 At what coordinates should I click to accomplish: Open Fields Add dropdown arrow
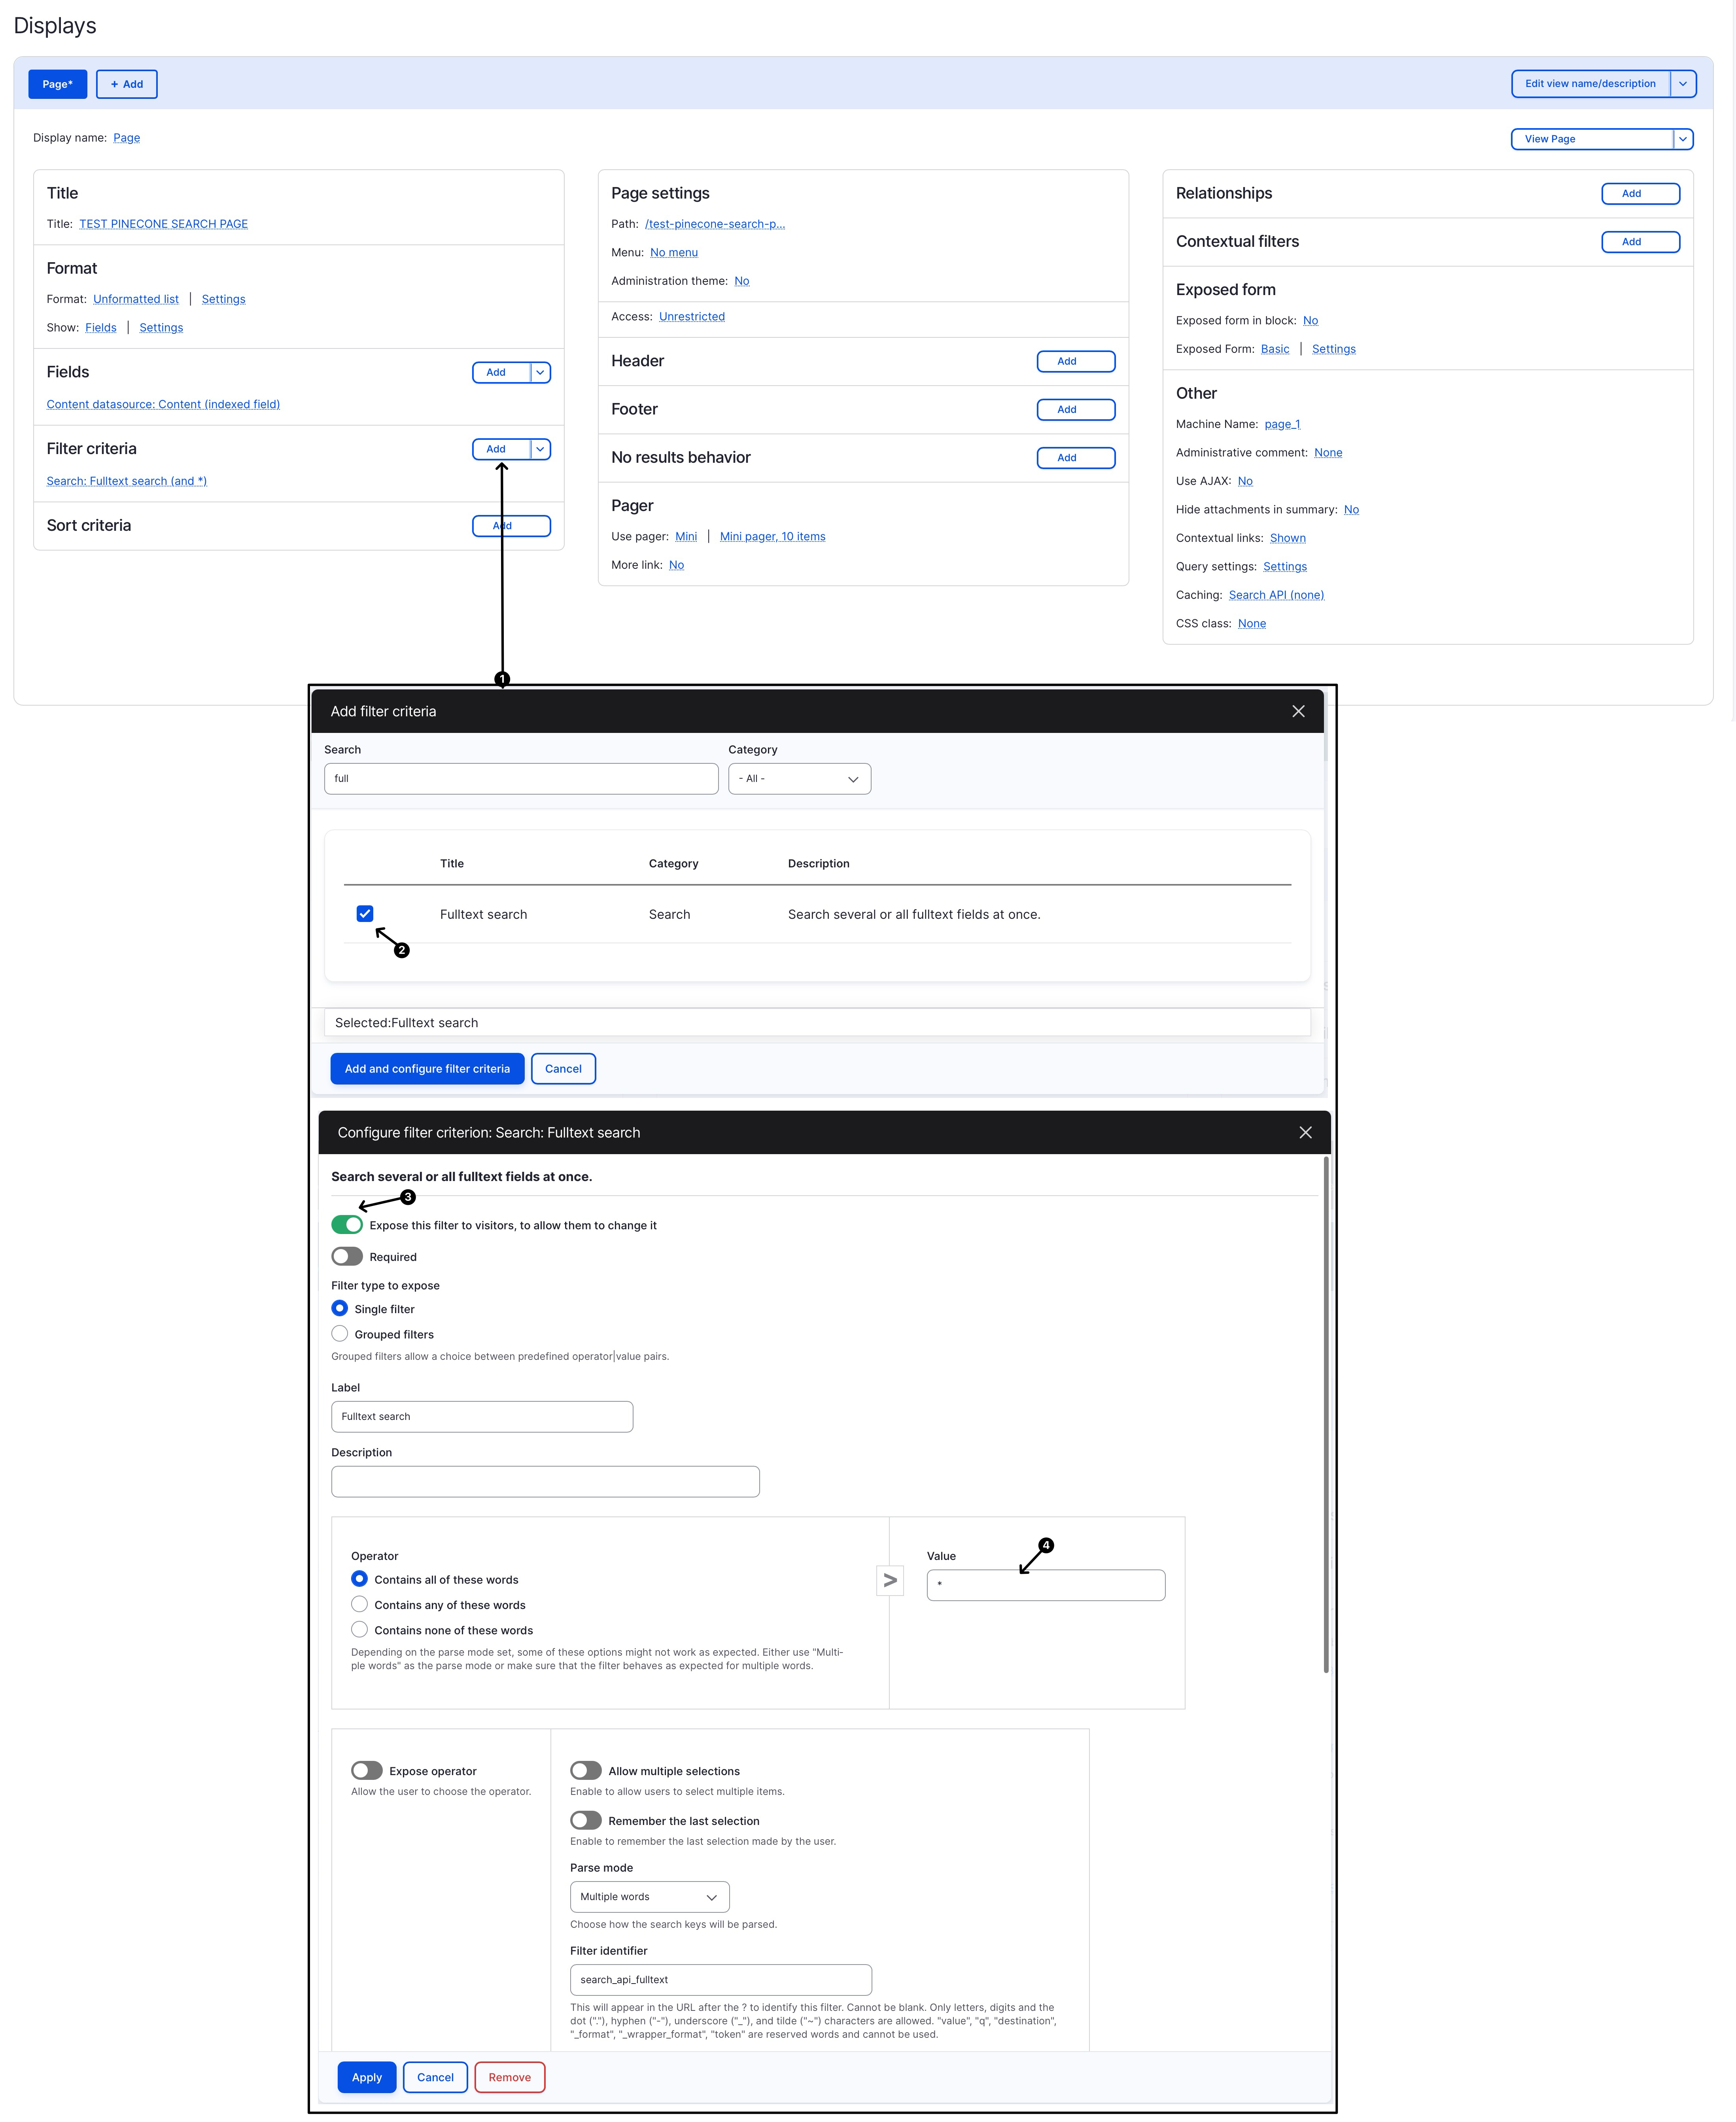pyautogui.click(x=540, y=372)
